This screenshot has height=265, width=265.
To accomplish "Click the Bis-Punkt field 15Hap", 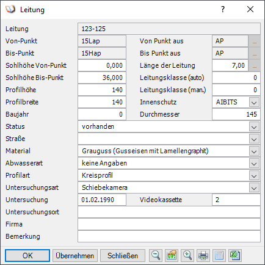I will (102, 53).
